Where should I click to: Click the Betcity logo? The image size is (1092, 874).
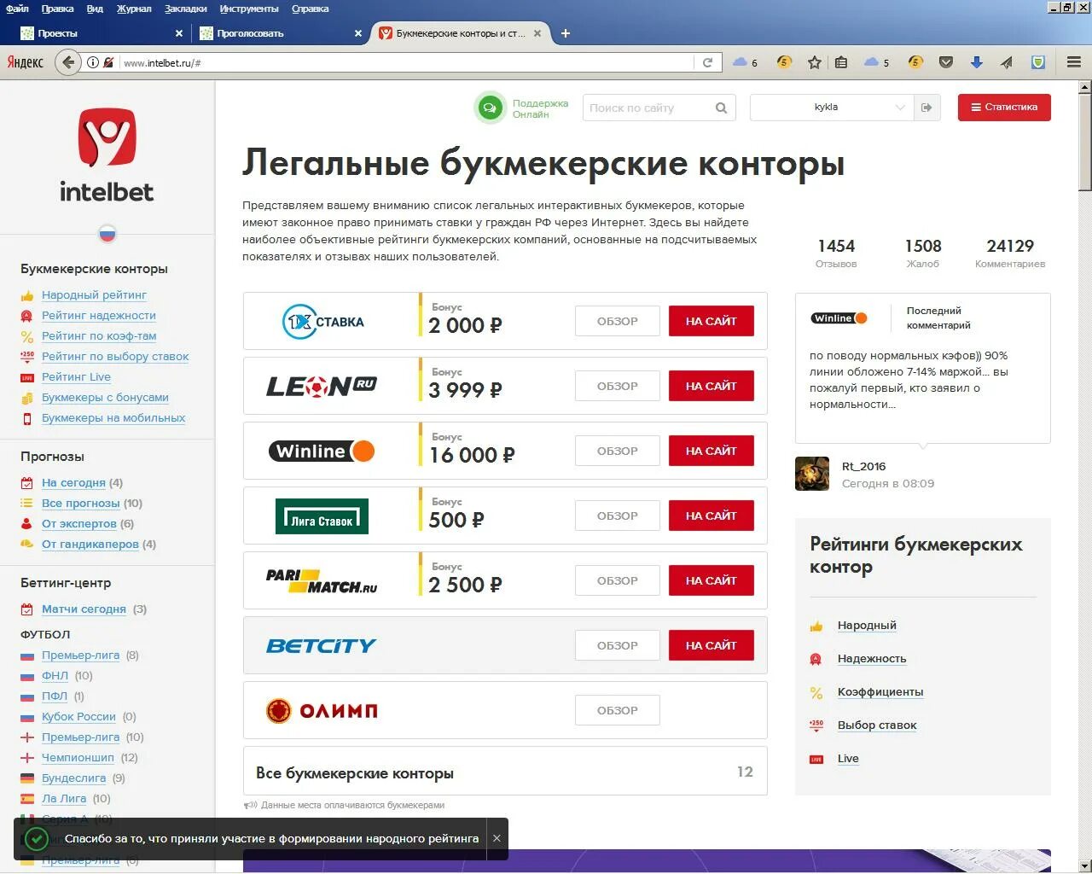click(x=322, y=646)
